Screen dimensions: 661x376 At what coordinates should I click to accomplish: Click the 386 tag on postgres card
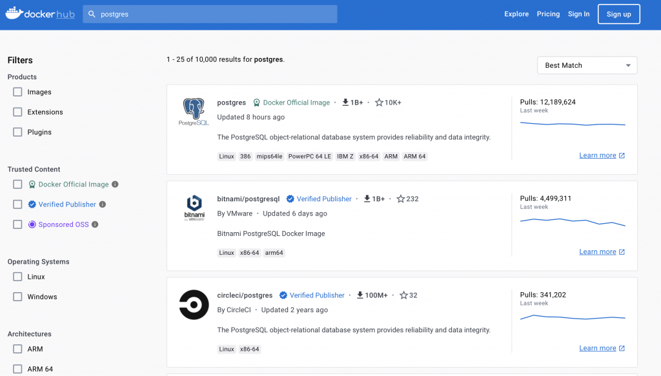[x=245, y=156]
